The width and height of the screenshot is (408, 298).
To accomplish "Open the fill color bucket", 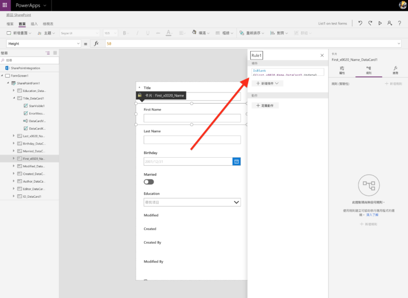I will pos(194,32).
